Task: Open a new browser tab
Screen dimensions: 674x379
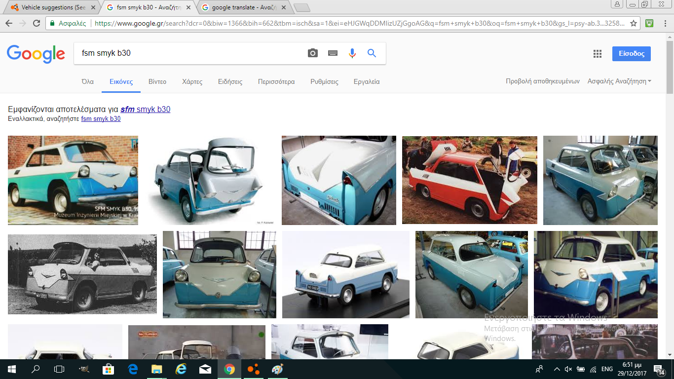Action: pos(301,7)
